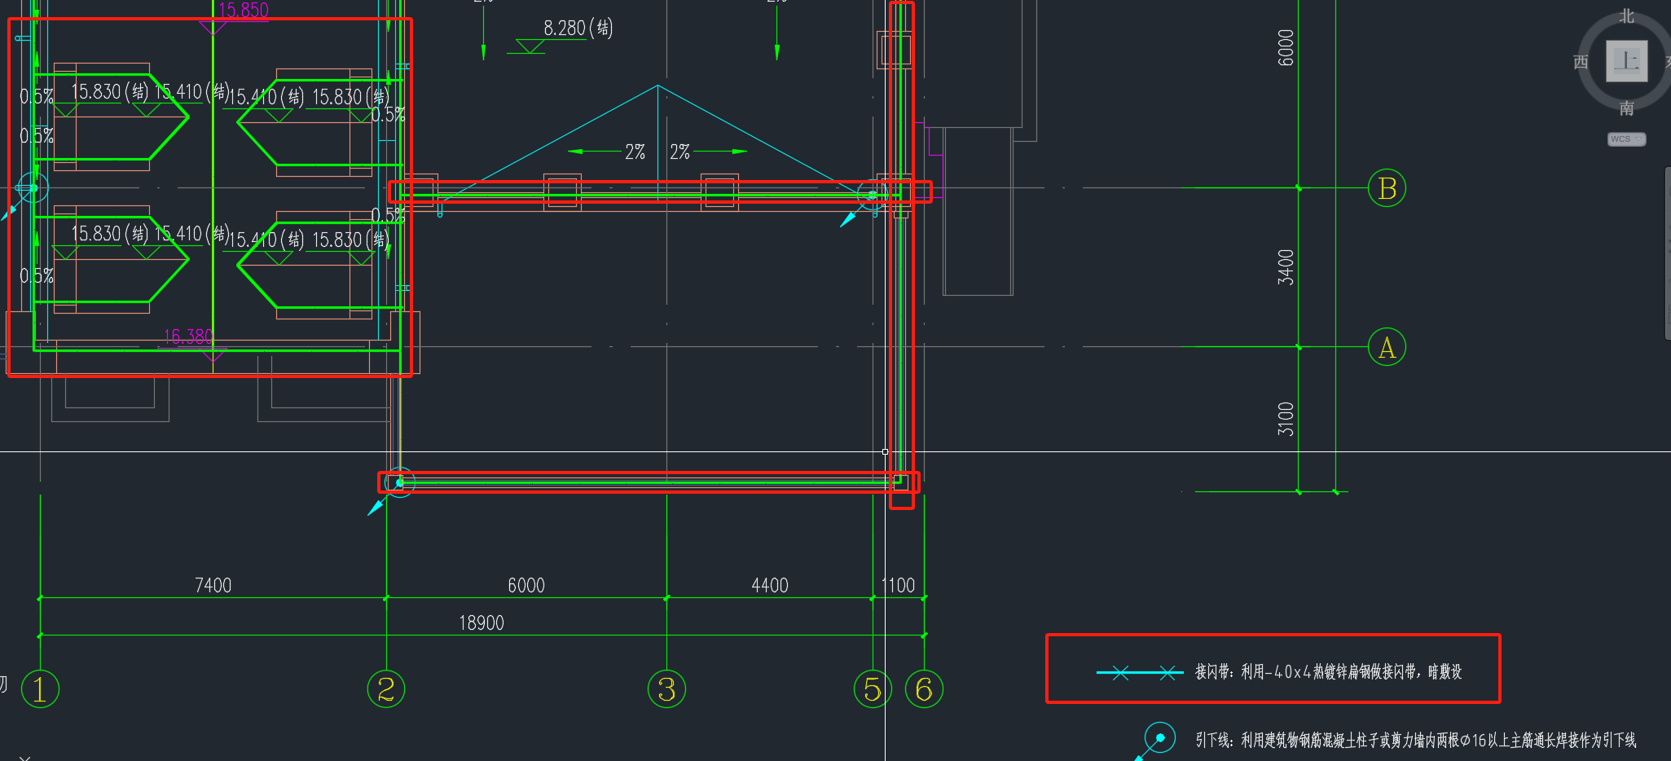Select the grid axis bubble 3
Screen dimensions: 1671x761
point(666,689)
